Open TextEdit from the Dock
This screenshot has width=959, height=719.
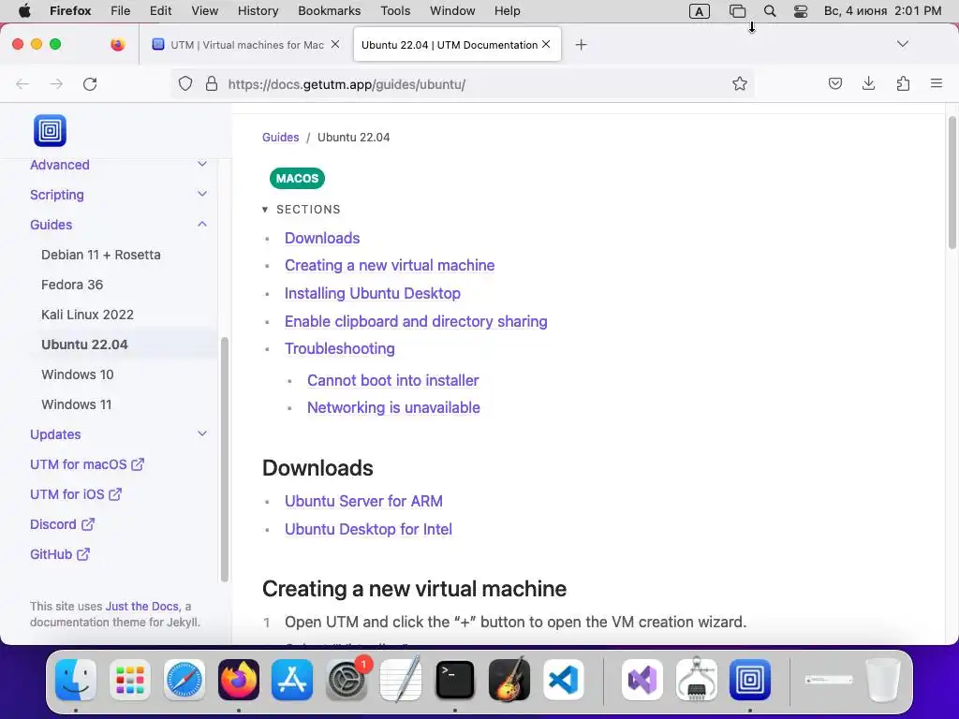[x=401, y=680]
